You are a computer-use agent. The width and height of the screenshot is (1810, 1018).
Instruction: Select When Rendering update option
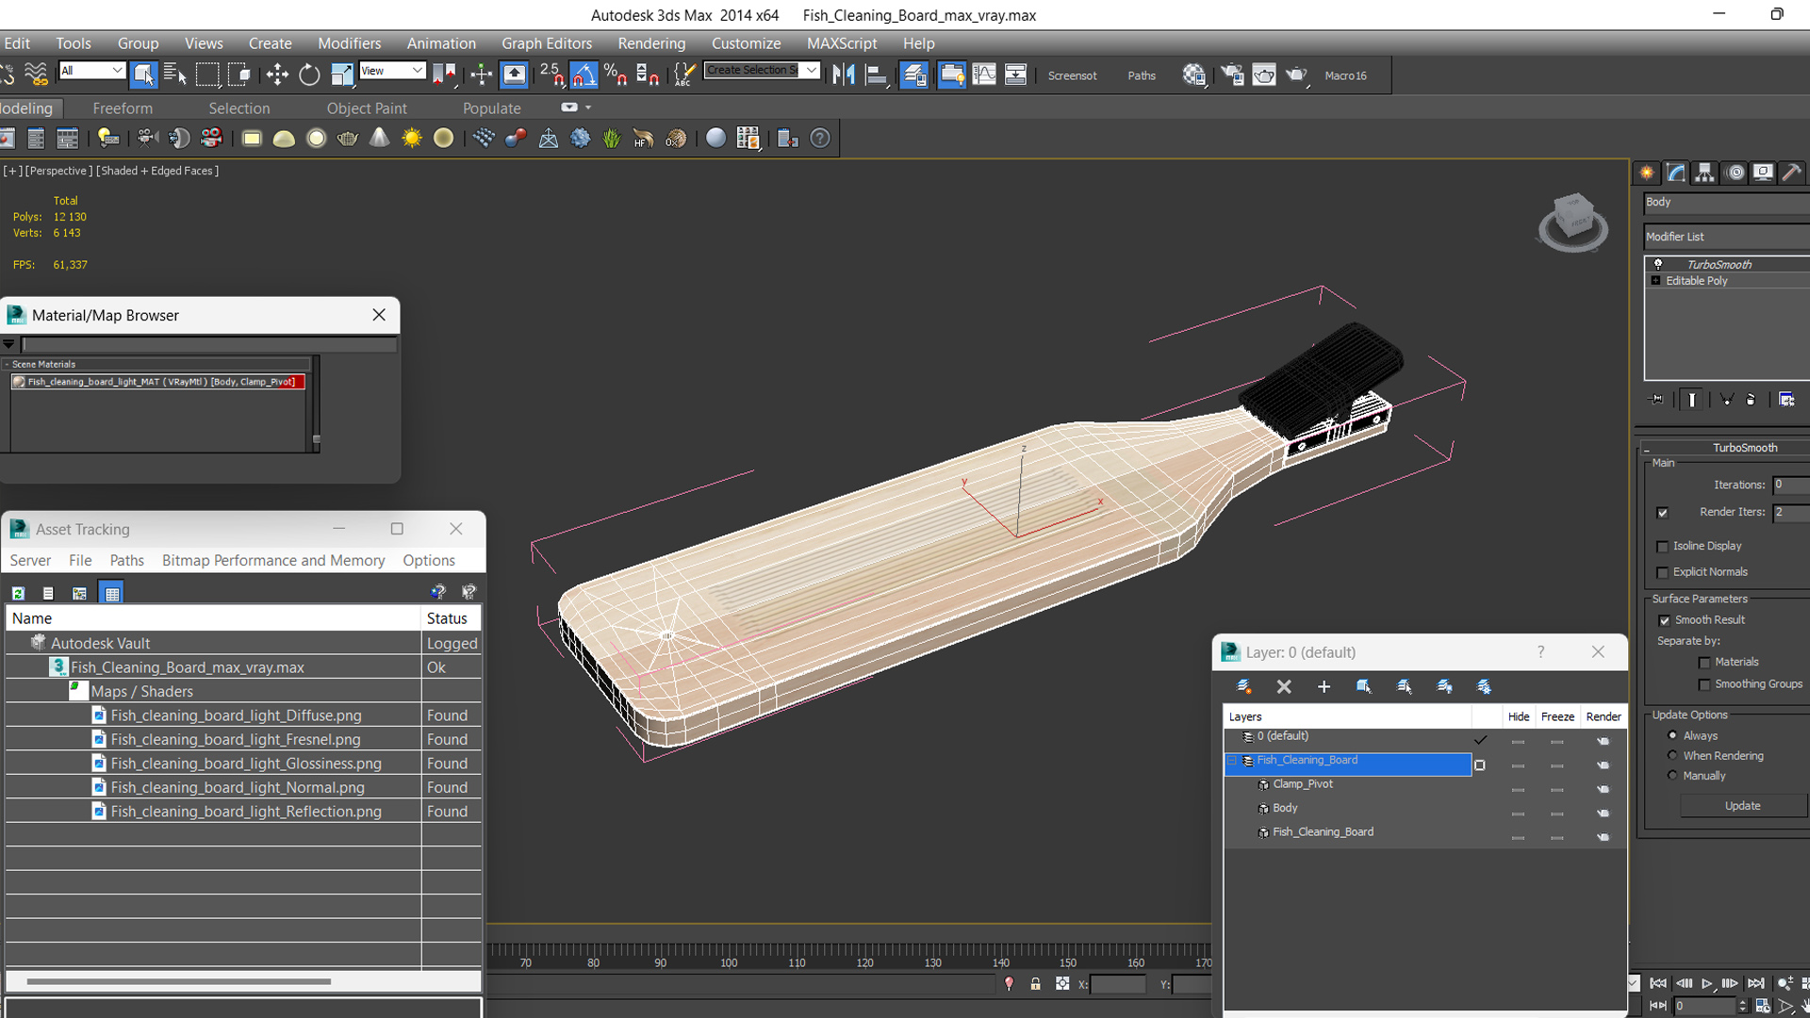coord(1673,755)
